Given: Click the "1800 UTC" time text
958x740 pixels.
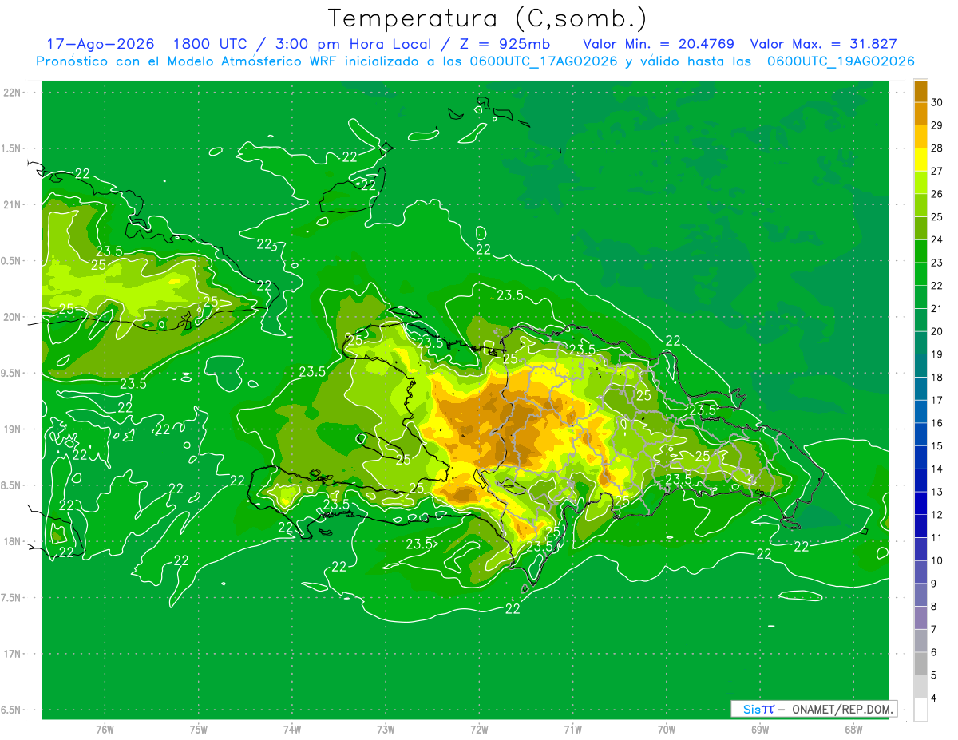Looking at the screenshot, I should (212, 44).
